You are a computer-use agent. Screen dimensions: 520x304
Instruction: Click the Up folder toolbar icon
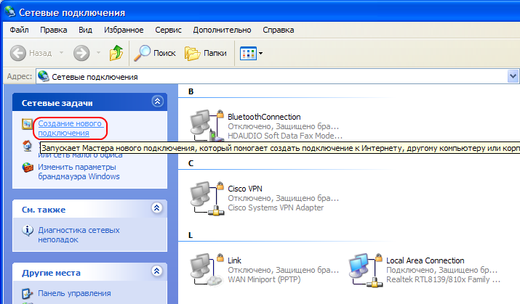point(116,53)
